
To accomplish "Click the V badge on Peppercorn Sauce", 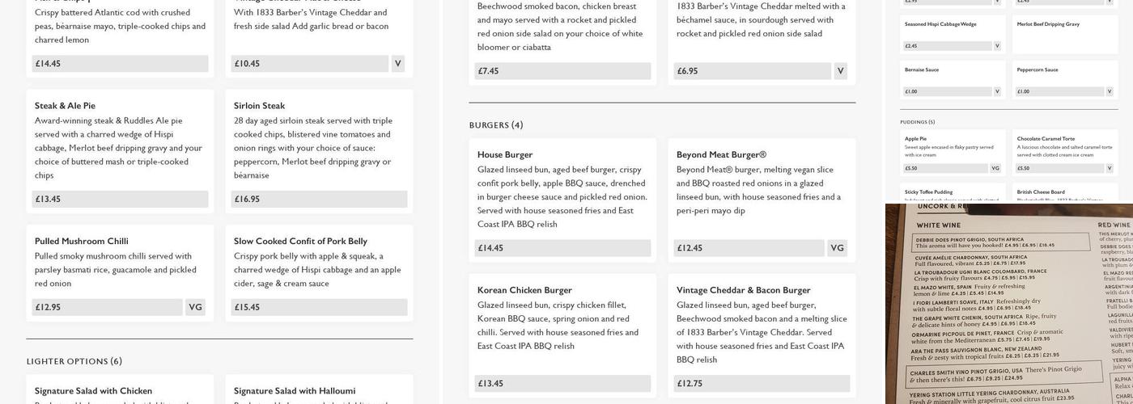I will click(x=1110, y=91).
